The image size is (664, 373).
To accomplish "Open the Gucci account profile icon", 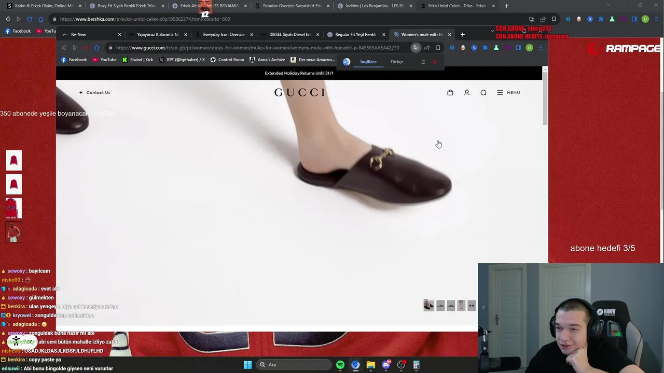I will tap(467, 92).
